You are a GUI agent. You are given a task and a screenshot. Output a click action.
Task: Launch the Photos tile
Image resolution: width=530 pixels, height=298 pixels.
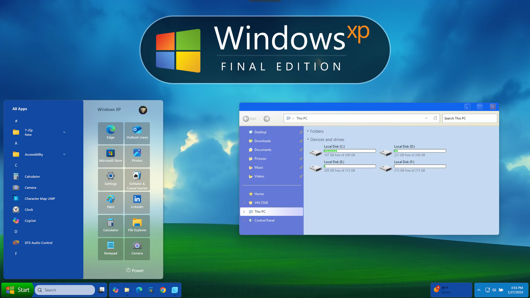pos(137,156)
